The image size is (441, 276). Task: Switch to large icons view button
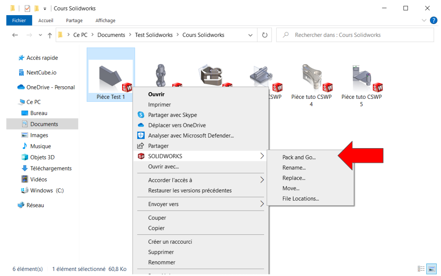[x=431, y=269]
